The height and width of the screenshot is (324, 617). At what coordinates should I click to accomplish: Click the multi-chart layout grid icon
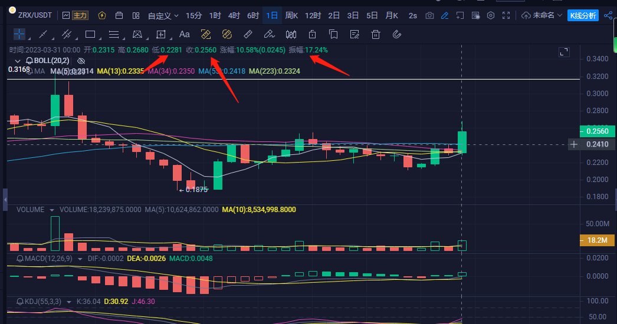[136, 15]
